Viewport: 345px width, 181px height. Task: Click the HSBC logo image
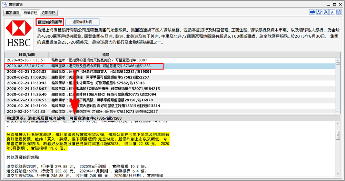19,34
